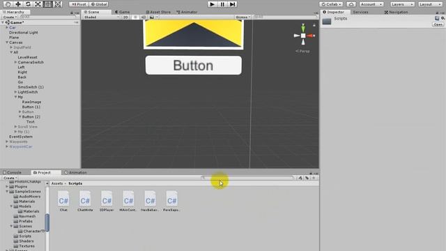
Task: Click the search by type icon
Action: point(300,178)
